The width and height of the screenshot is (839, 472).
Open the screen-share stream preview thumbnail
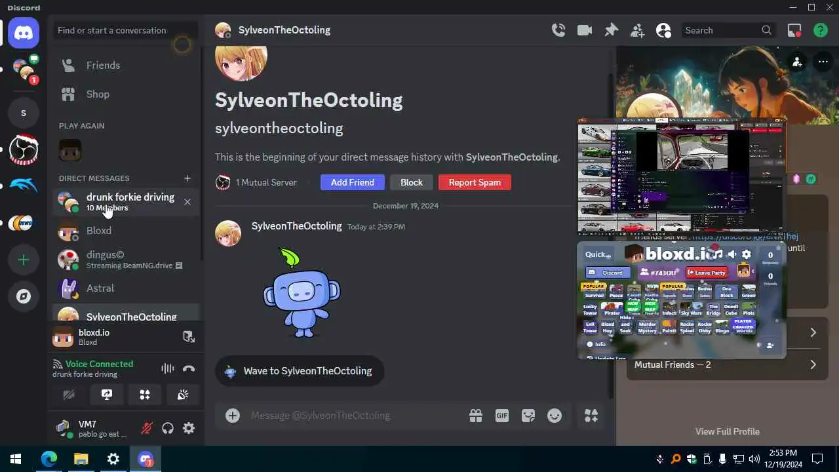pyautogui.click(x=682, y=176)
